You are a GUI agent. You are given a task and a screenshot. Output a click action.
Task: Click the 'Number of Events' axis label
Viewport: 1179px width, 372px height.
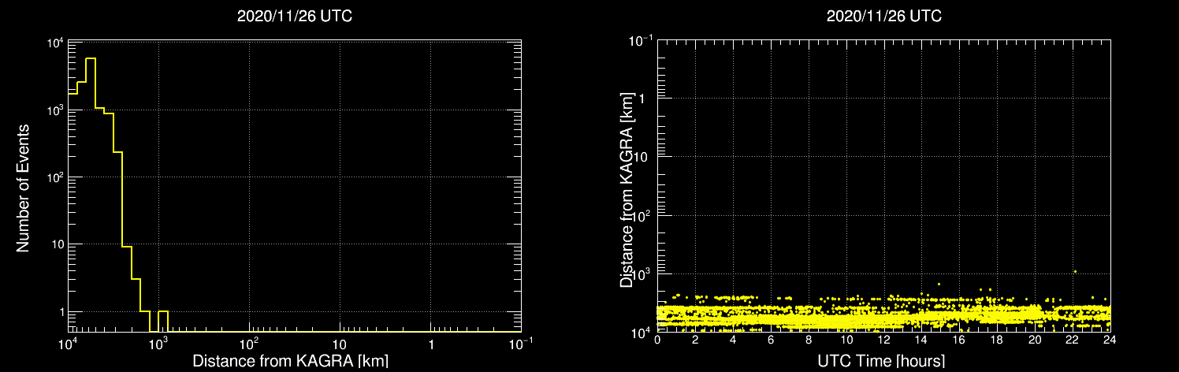click(x=23, y=187)
